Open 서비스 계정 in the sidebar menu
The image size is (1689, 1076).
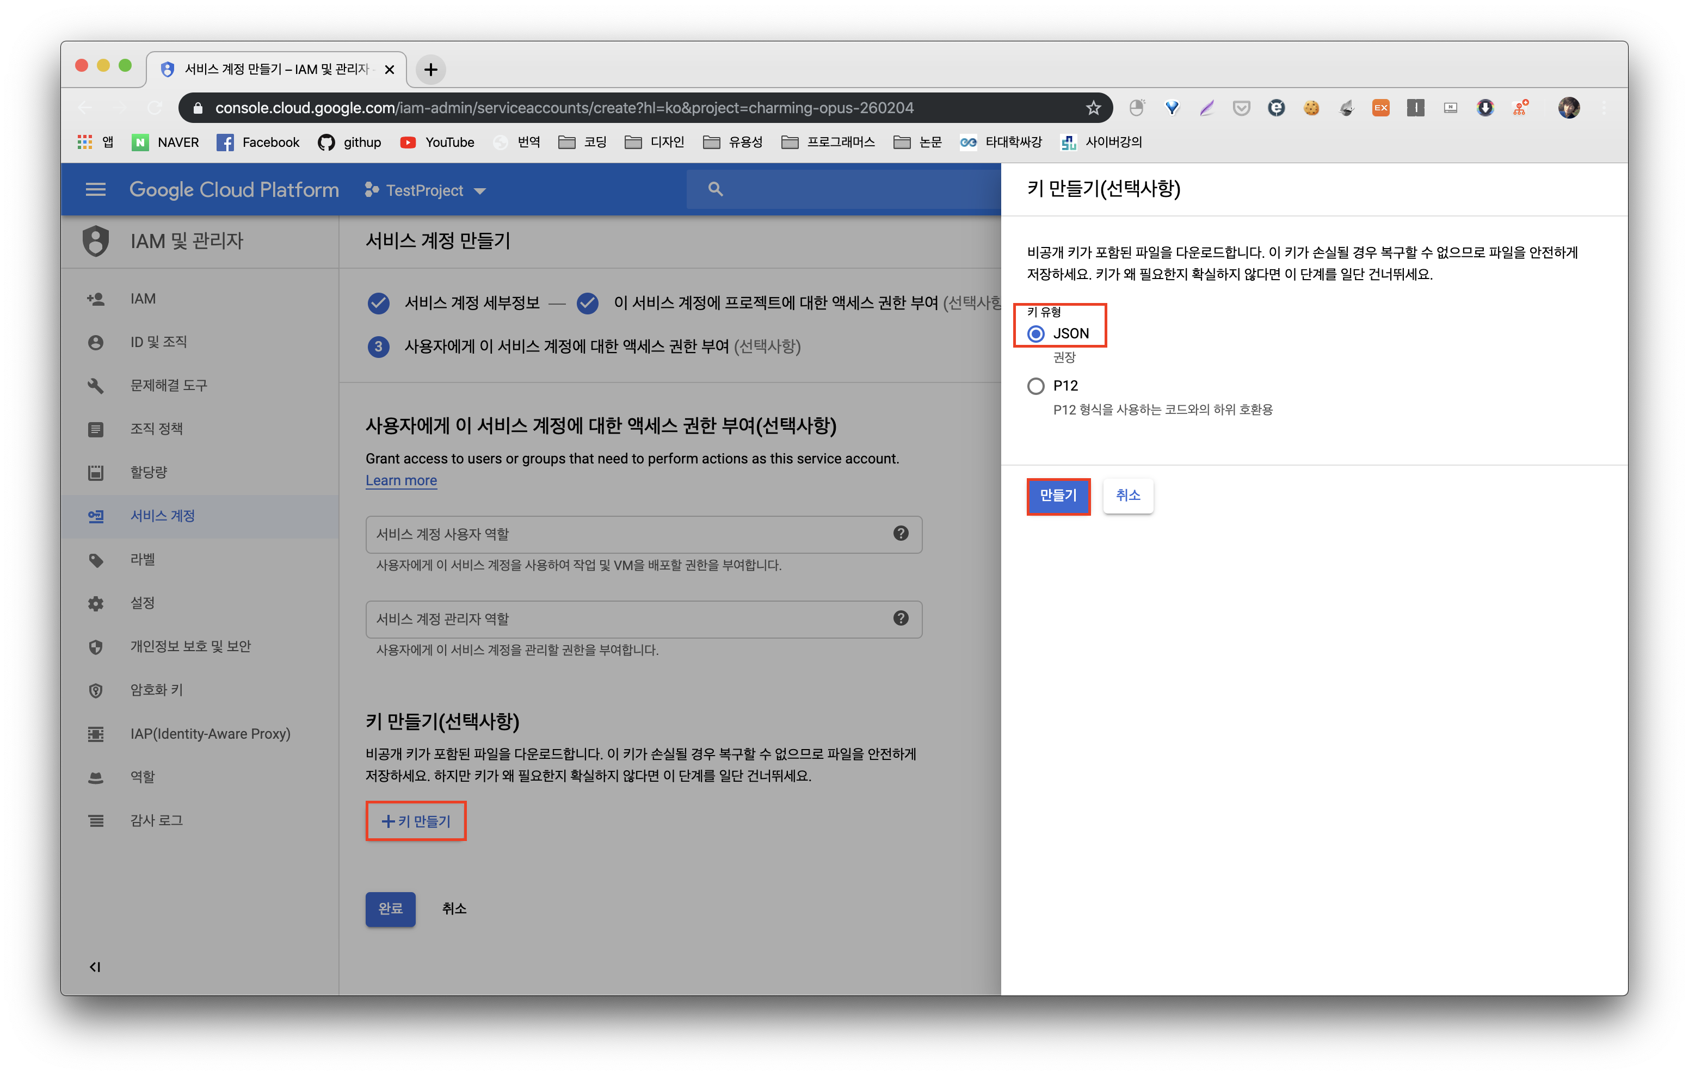163,516
